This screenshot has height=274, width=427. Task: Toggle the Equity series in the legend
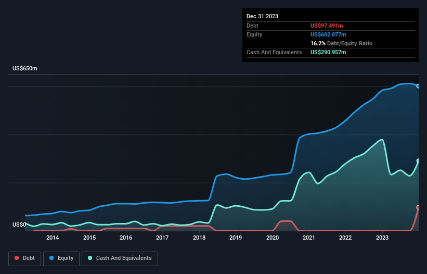pyautogui.click(x=61, y=258)
